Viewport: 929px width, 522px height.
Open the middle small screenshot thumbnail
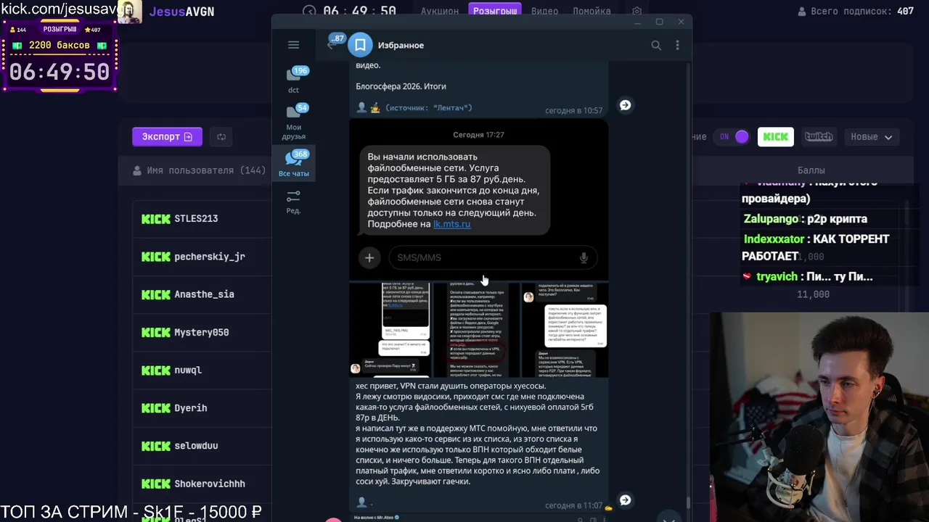pyautogui.click(x=478, y=330)
